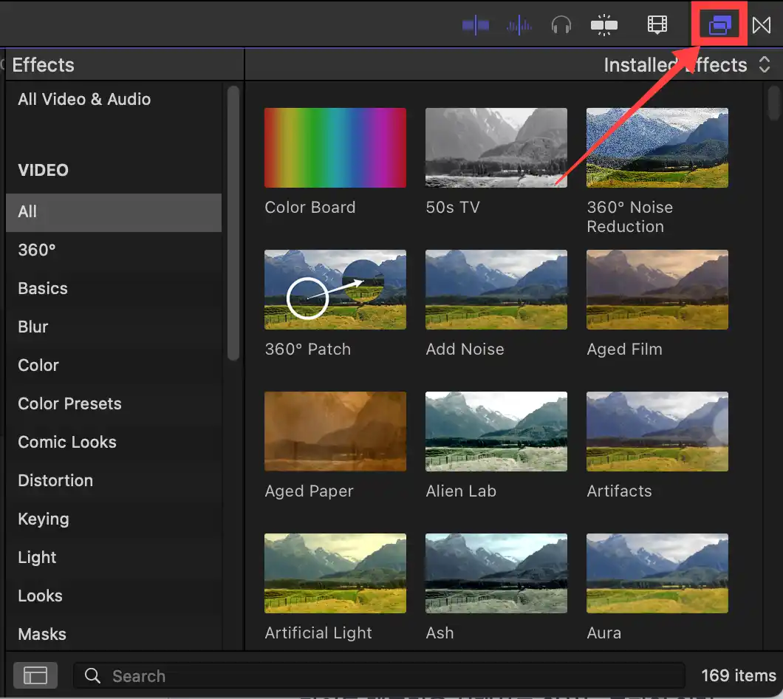Choose the Light category
Image resolution: width=783 pixels, height=699 pixels.
[x=114, y=558]
